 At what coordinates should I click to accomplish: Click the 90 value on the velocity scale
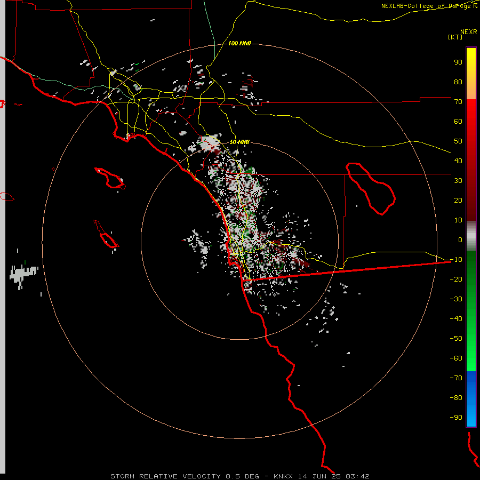pyautogui.click(x=458, y=62)
